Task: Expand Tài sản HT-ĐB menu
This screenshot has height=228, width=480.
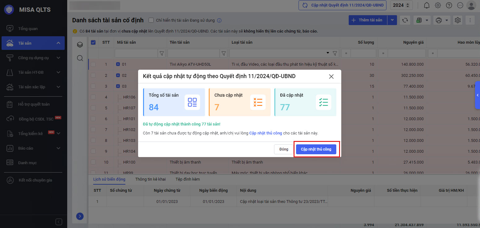Action: pos(58,72)
